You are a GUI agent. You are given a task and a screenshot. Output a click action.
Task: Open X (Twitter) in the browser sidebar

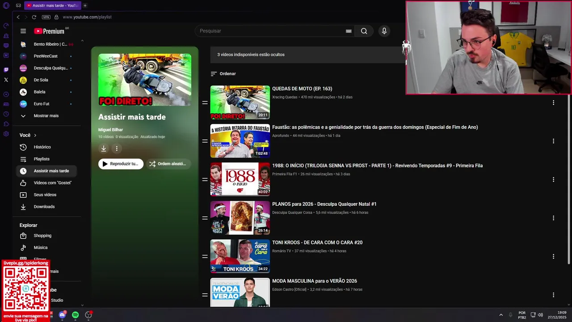coord(6,80)
